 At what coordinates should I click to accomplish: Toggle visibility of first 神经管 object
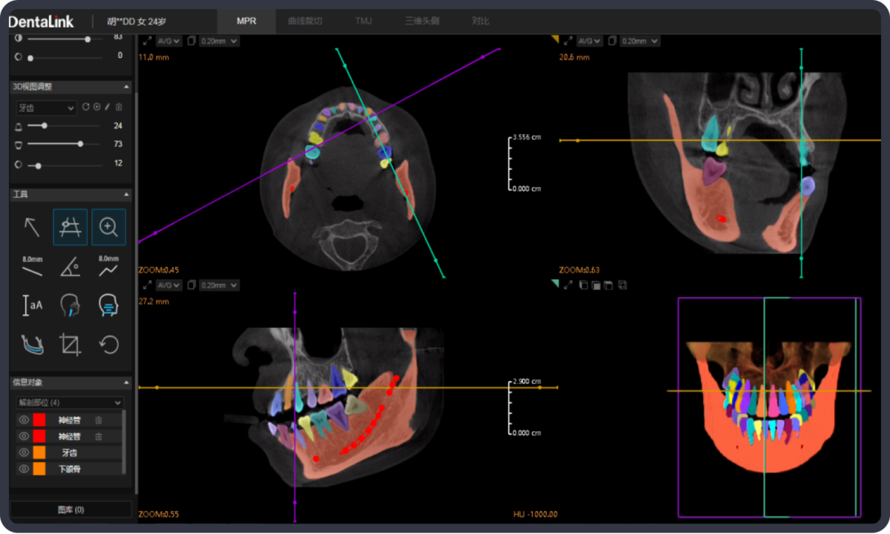pos(23,420)
